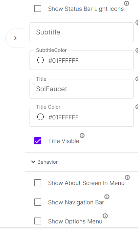138x229 pixels.
Task: Click the Subtitle text field
Action: point(82,32)
